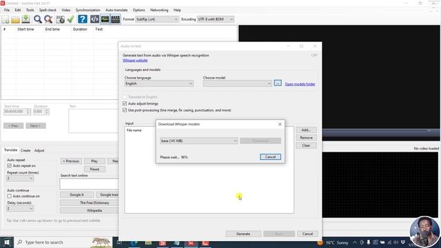Click the Wikipedia search button

coord(94,210)
